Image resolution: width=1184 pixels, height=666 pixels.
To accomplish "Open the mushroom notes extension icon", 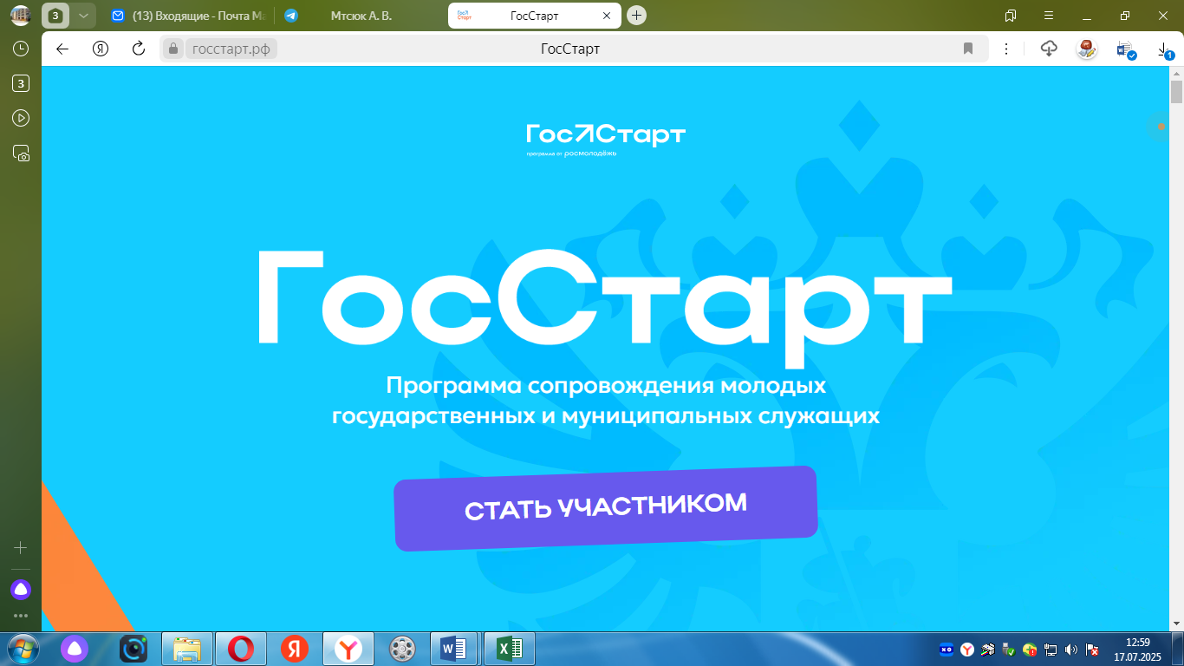I will point(1087,49).
